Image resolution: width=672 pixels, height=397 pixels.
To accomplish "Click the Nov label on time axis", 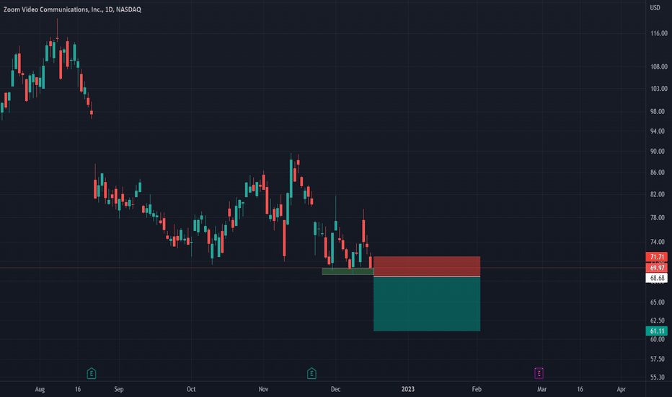I will pyautogui.click(x=264, y=389).
